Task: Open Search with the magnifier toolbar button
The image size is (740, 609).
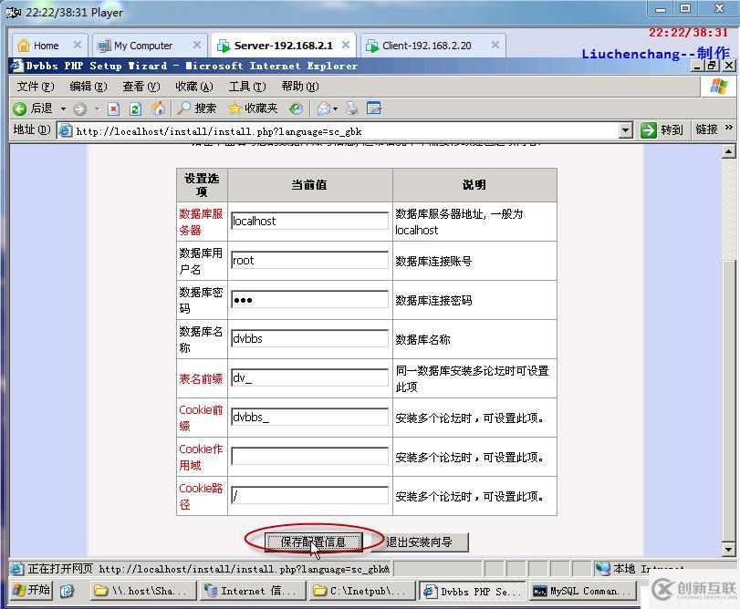Action: coord(196,108)
